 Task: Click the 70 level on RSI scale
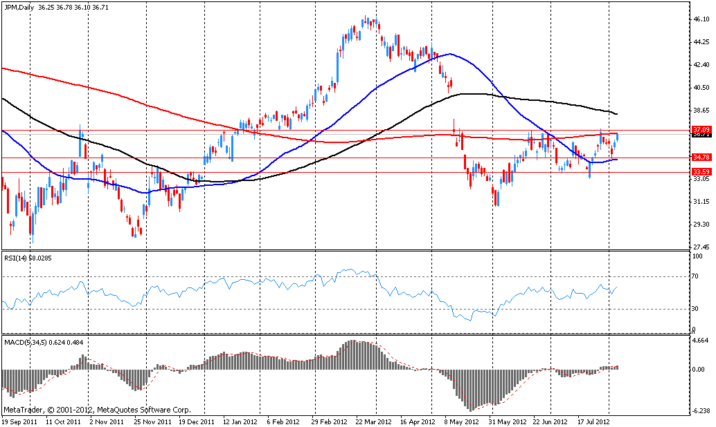click(x=697, y=277)
